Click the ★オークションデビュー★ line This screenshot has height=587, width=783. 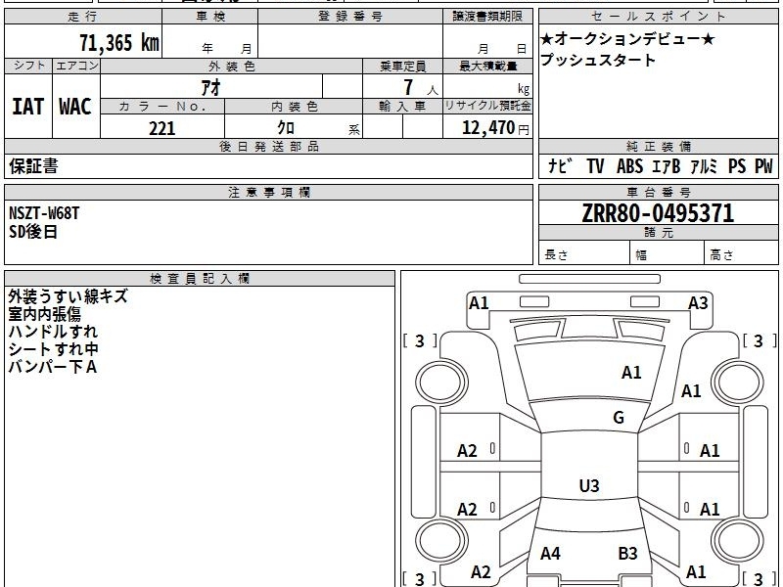627,38
